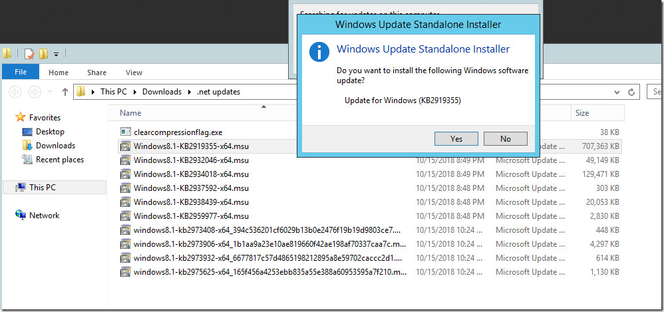Open the File ribbon tab

coord(21,72)
